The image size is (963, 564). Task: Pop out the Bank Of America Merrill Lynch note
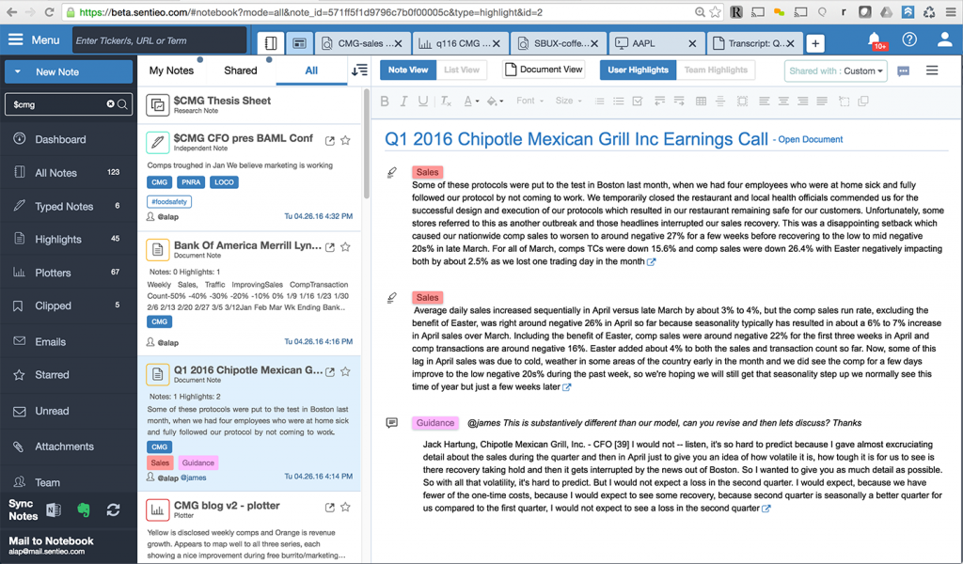330,247
